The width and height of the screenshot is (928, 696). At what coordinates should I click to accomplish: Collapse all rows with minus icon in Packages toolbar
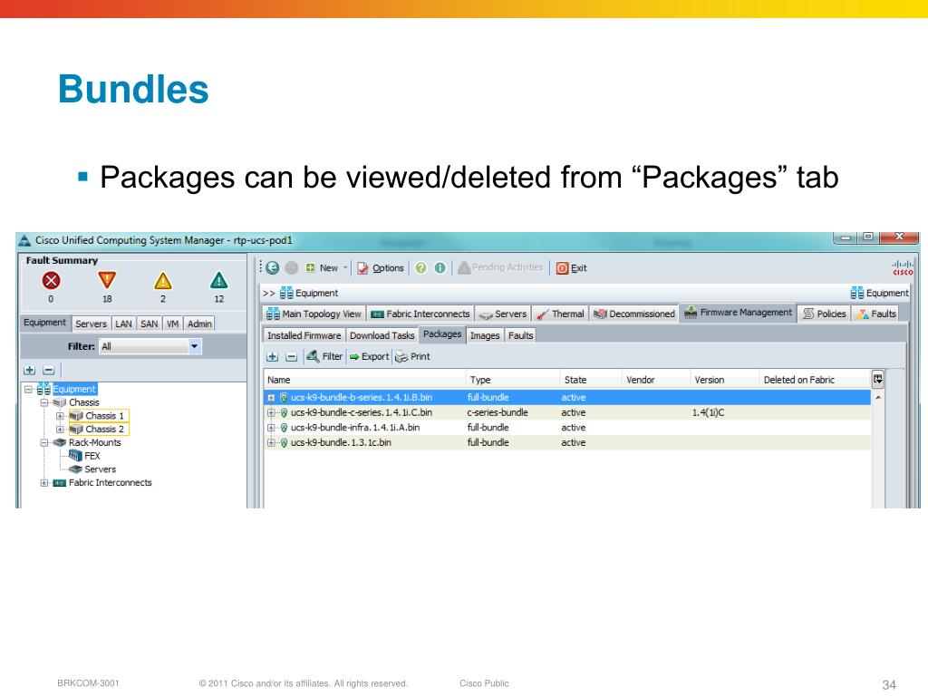tap(291, 357)
